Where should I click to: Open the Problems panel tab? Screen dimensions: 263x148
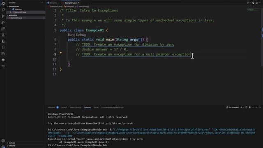click(51, 108)
